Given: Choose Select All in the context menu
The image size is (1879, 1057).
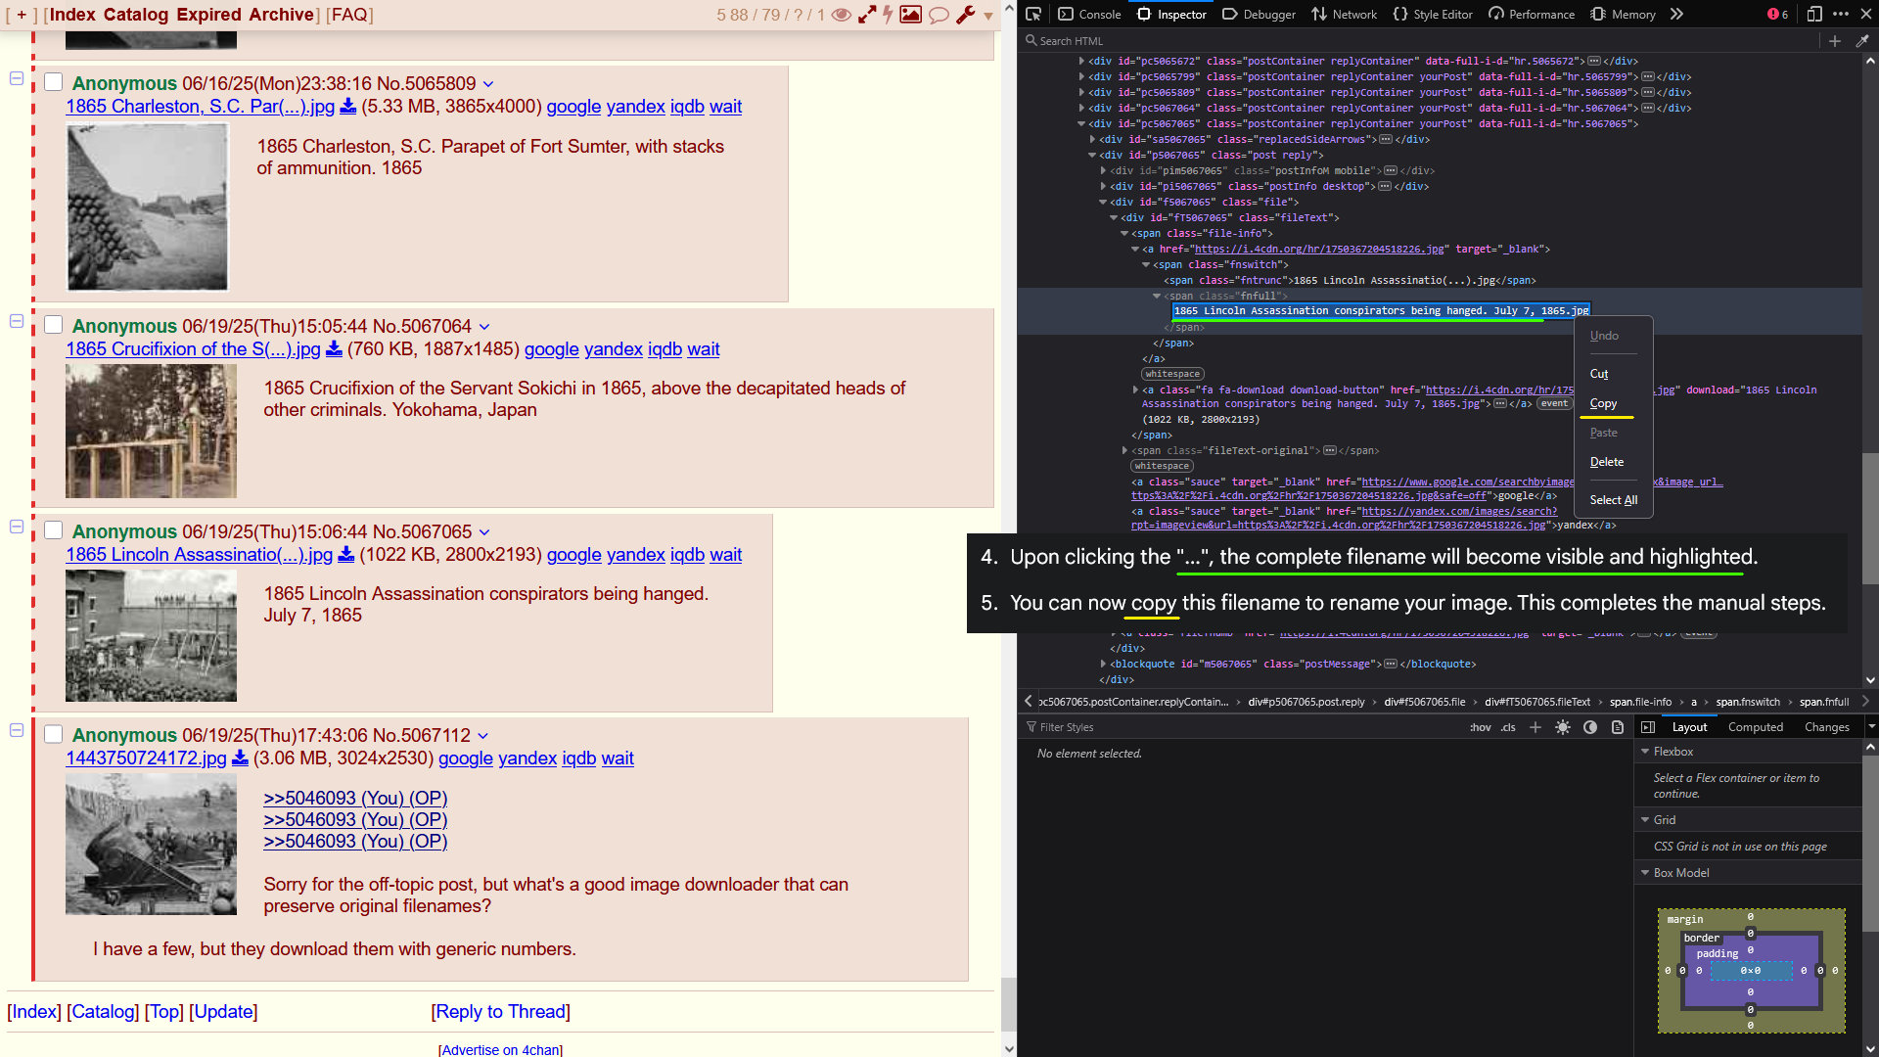Looking at the screenshot, I should point(1613,500).
